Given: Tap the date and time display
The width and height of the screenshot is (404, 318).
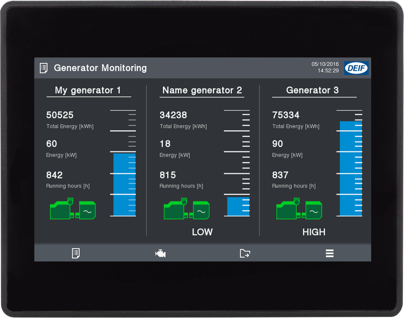Looking at the screenshot, I should [325, 67].
